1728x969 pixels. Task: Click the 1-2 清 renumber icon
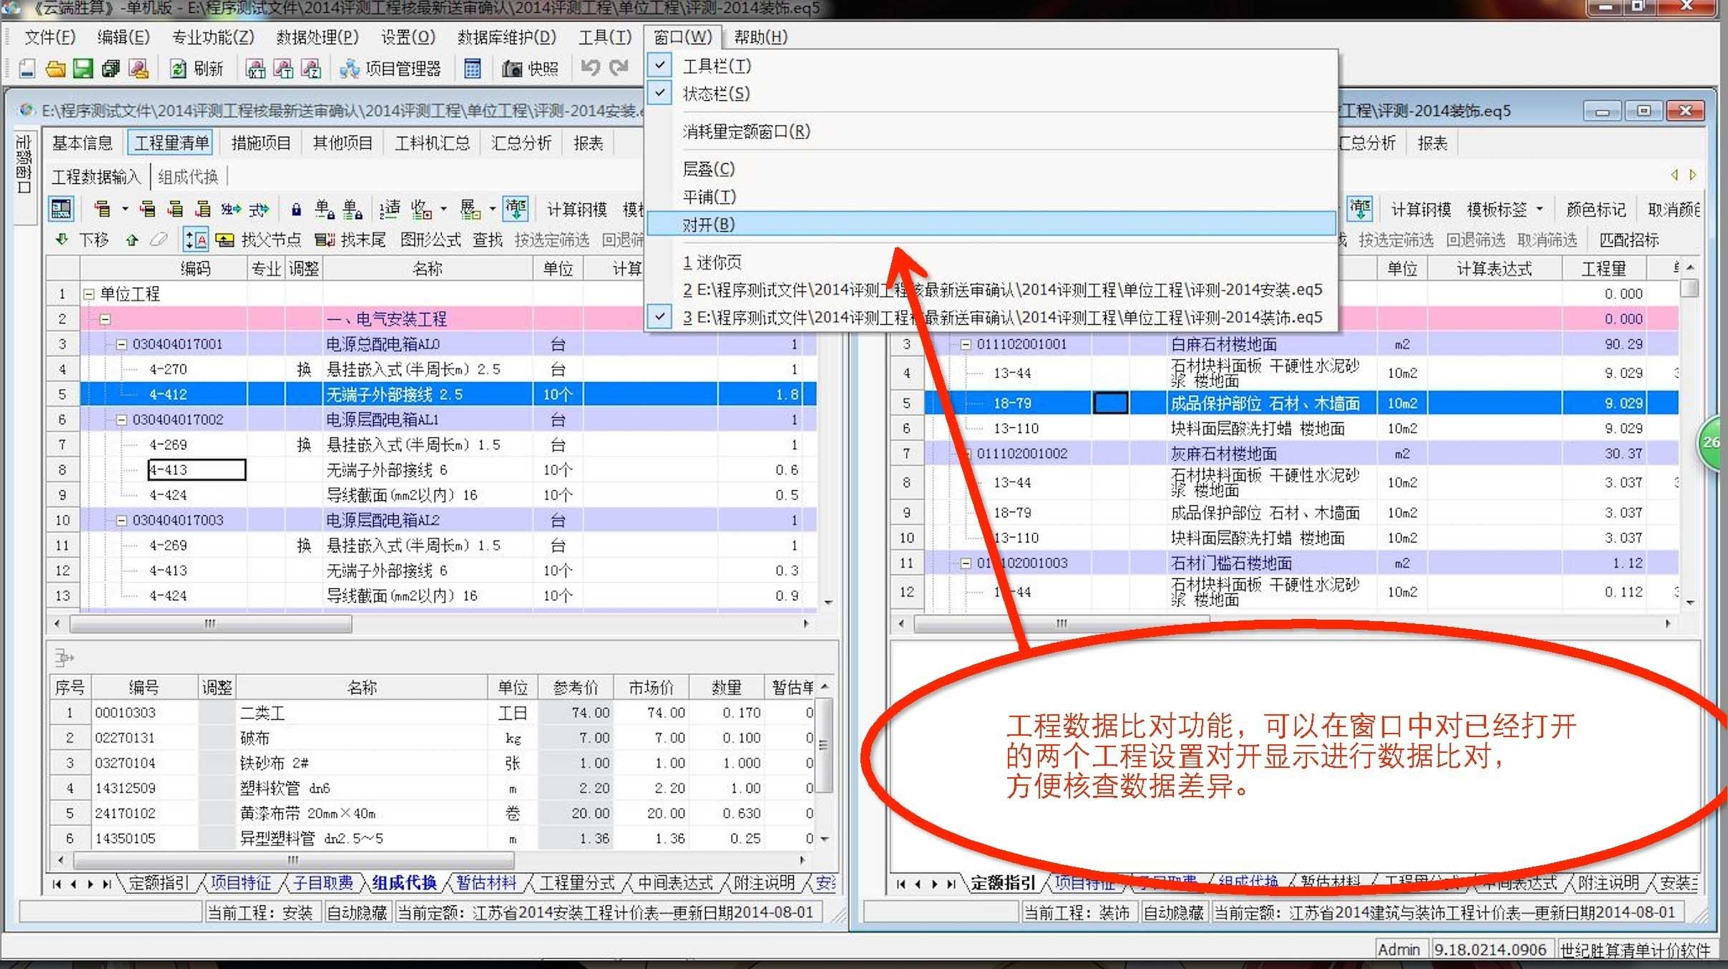tap(389, 209)
